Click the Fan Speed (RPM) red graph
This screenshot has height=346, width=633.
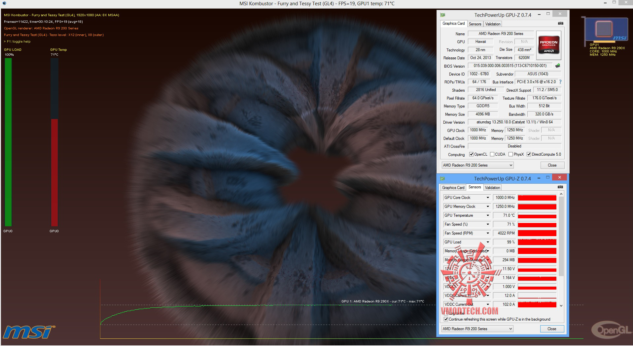coord(537,233)
